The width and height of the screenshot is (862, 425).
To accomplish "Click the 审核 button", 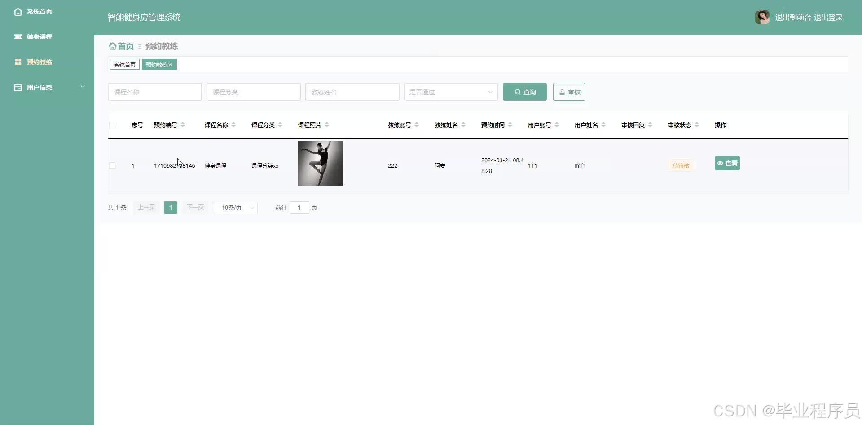I will point(569,92).
